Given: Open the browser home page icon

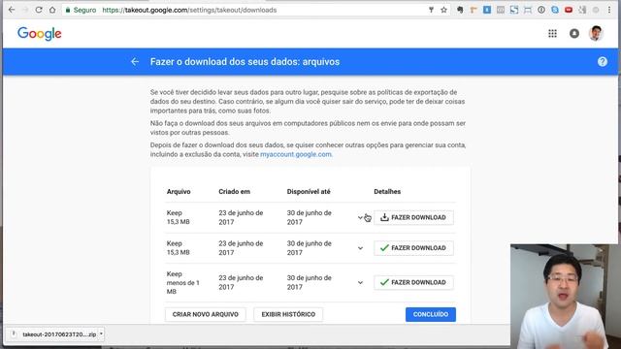Looking at the screenshot, I should [52, 10].
